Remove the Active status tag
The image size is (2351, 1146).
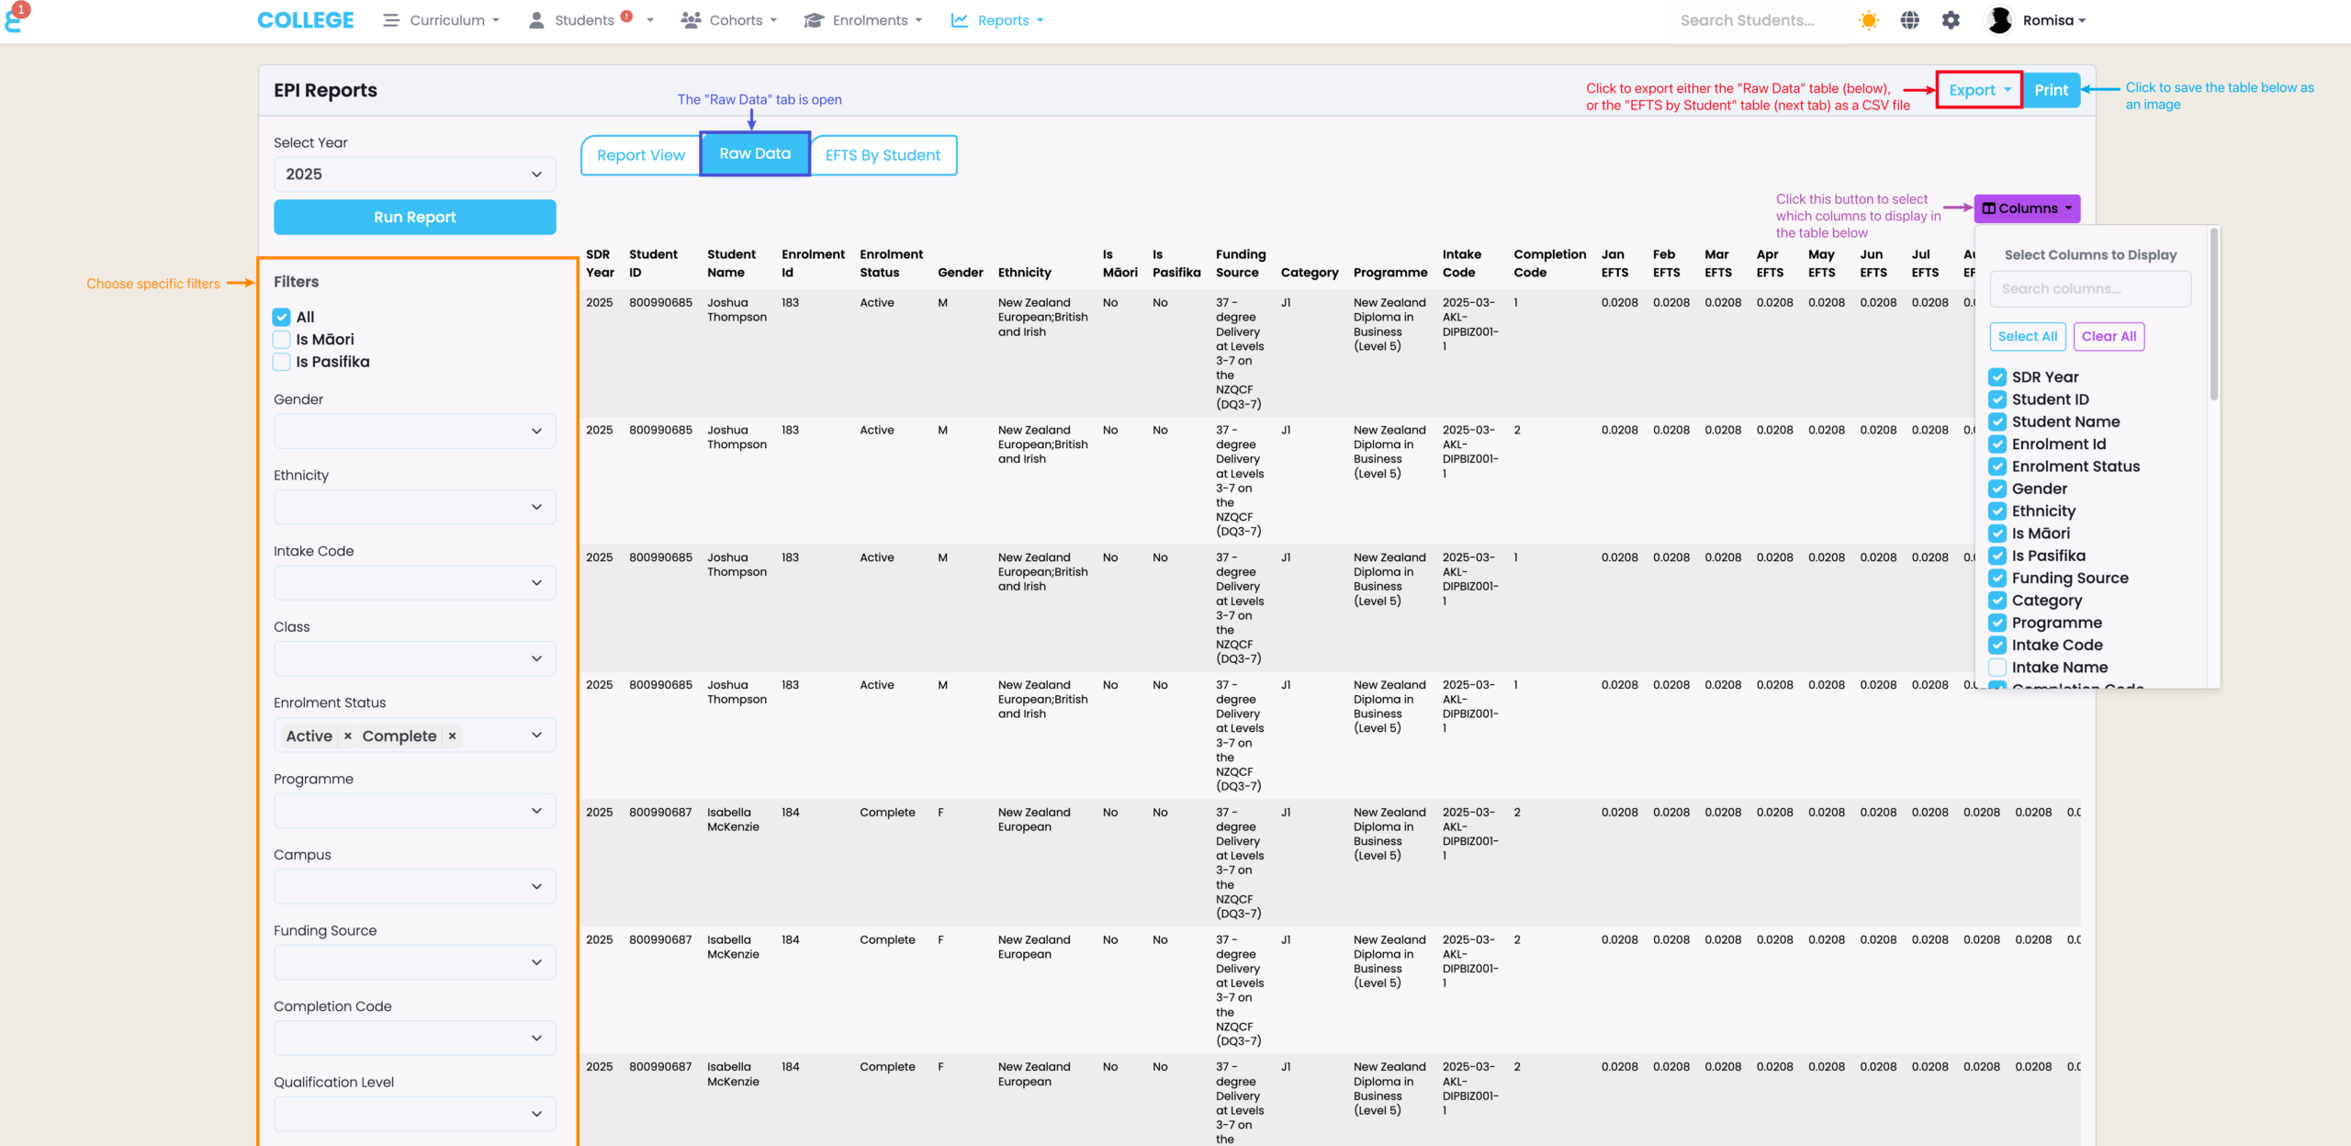347,736
